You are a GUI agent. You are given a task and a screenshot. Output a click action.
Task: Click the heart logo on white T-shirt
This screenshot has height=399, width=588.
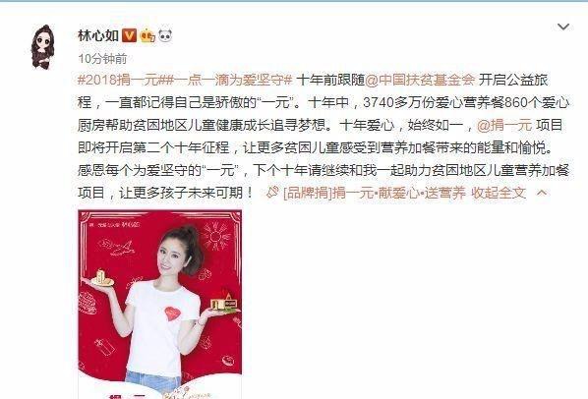point(172,313)
